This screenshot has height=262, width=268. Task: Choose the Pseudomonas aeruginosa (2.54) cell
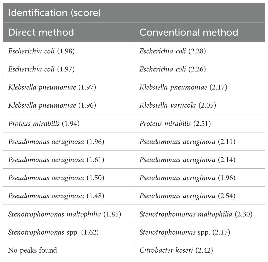tap(187, 196)
